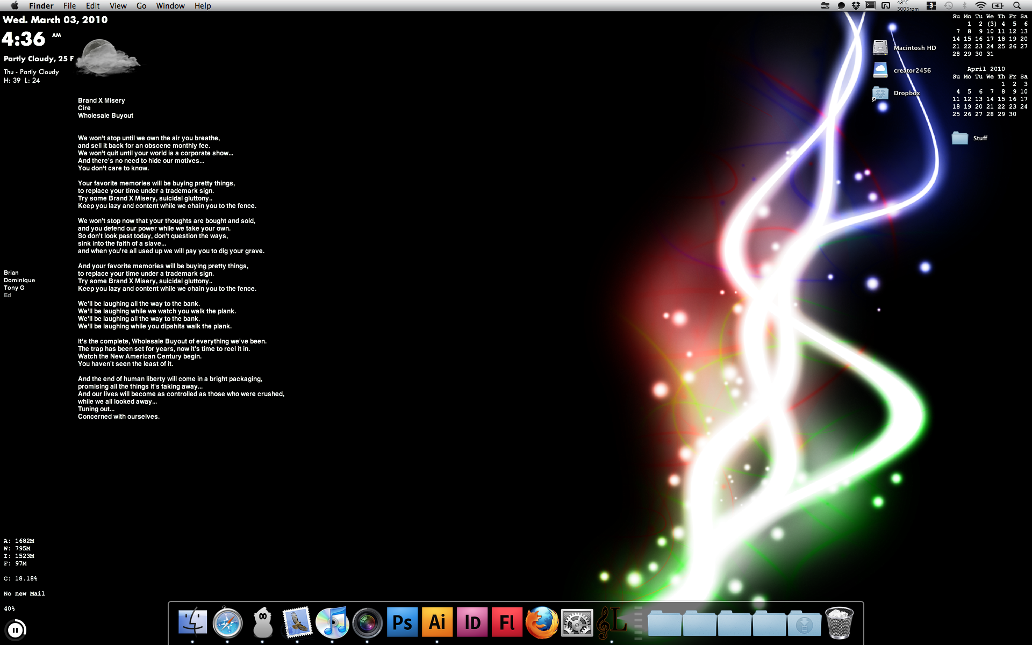The width and height of the screenshot is (1032, 645).
Task: Select the Stuff folder on desktop
Action: tap(960, 138)
